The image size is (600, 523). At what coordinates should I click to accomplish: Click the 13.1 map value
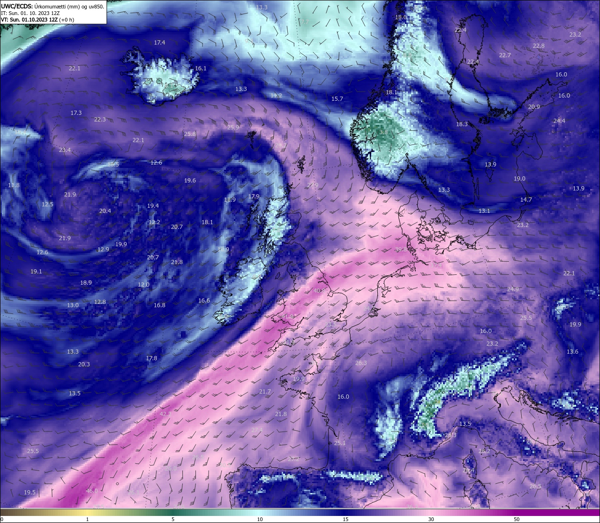coord(484,211)
